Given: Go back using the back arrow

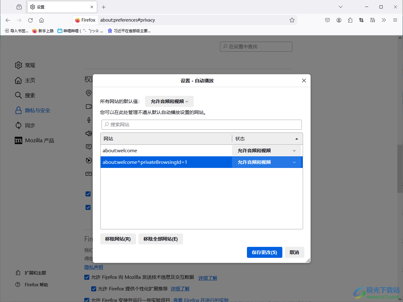Looking at the screenshot, I should pos(8,20).
